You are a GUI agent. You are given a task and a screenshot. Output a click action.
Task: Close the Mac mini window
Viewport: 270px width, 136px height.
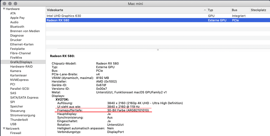point(5,3)
